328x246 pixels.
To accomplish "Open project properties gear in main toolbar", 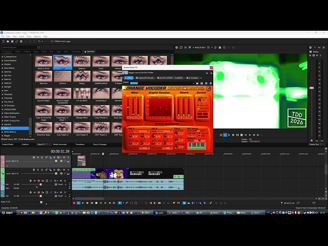I will (21, 42).
